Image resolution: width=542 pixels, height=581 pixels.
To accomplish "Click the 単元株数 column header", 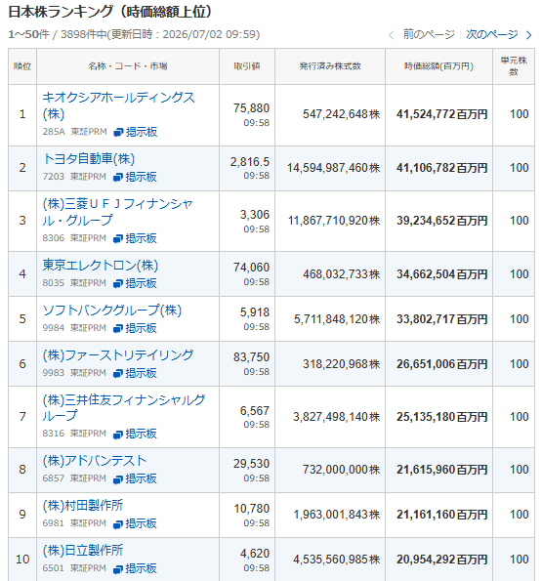I will tap(514, 66).
